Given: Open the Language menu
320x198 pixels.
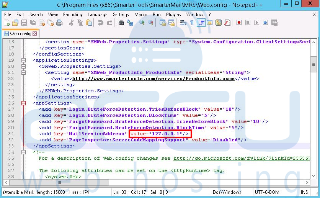Looking at the screenshot, I should pos(97,15).
